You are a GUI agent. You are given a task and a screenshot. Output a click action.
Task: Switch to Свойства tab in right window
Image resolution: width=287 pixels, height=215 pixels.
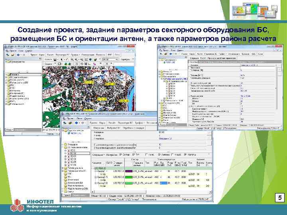(x=193, y=62)
